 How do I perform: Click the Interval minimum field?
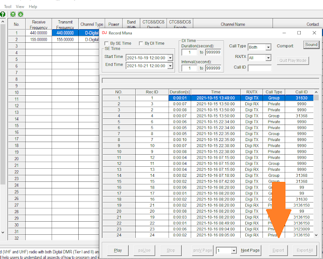coord(189,68)
